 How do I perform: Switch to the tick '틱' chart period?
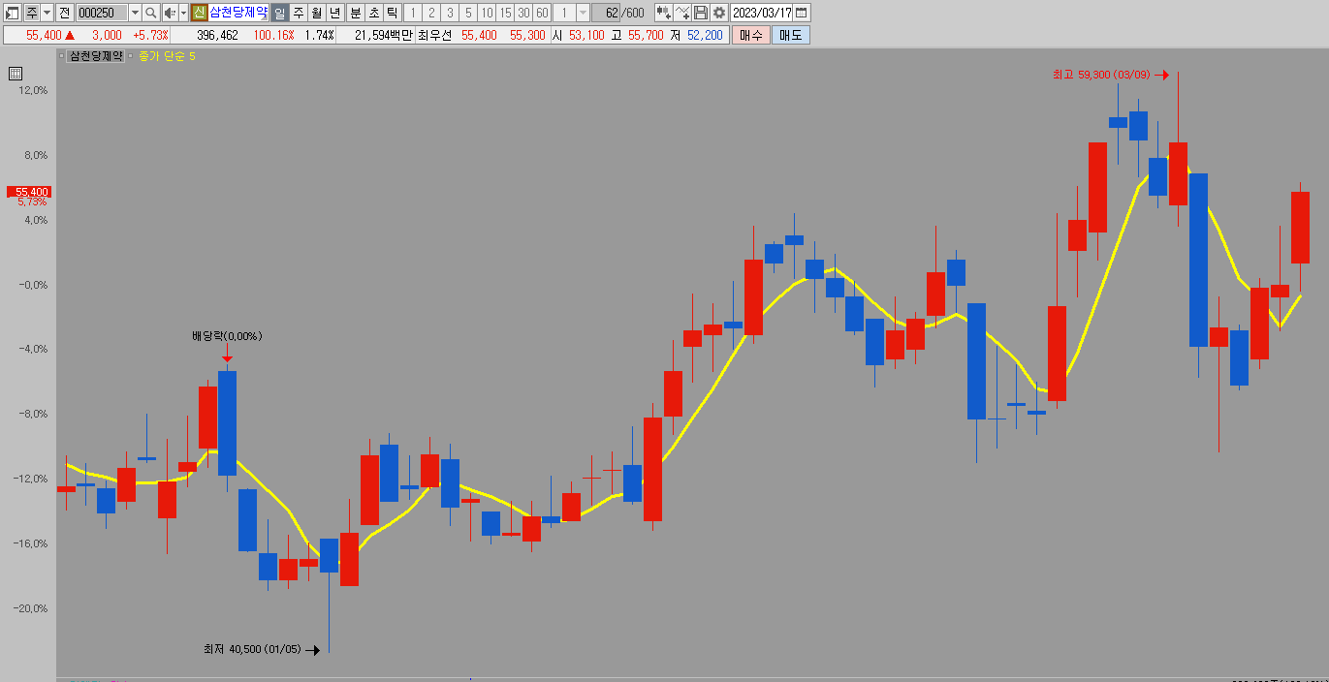coord(392,13)
